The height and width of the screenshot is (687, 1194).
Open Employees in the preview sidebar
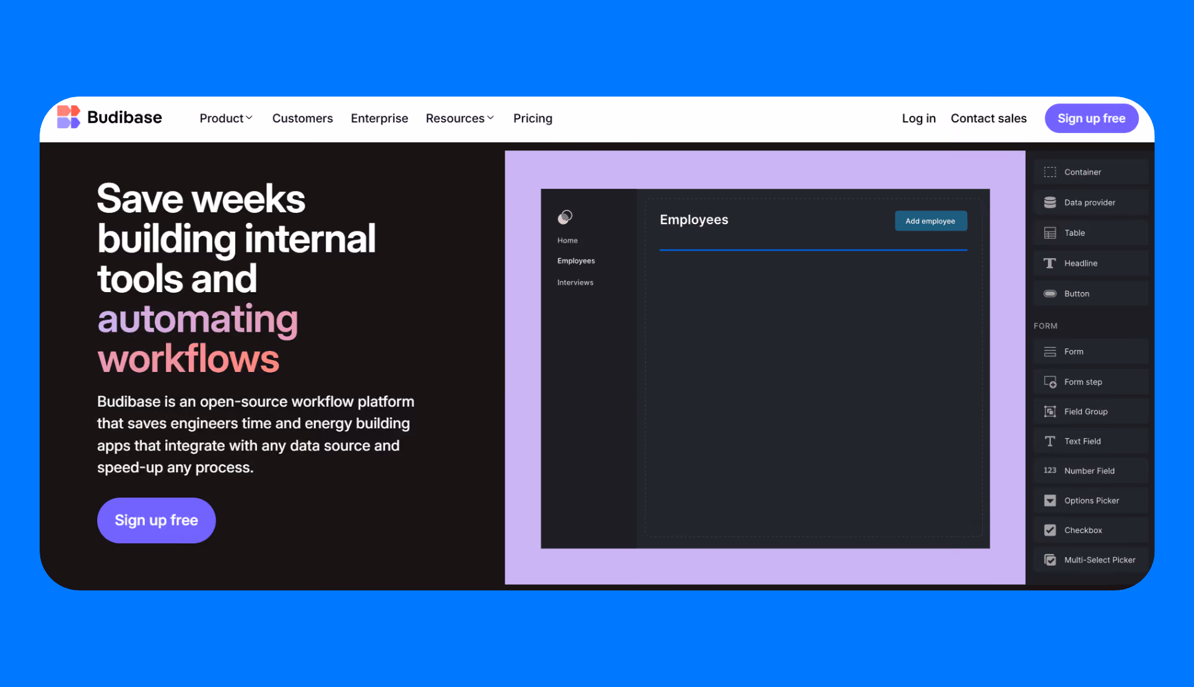click(x=576, y=261)
